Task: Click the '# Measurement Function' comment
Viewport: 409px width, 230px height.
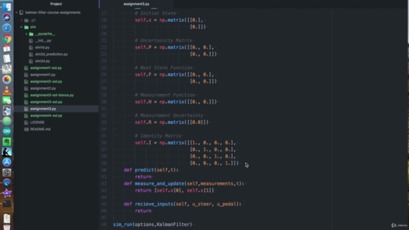Action: pyautogui.click(x=165, y=95)
